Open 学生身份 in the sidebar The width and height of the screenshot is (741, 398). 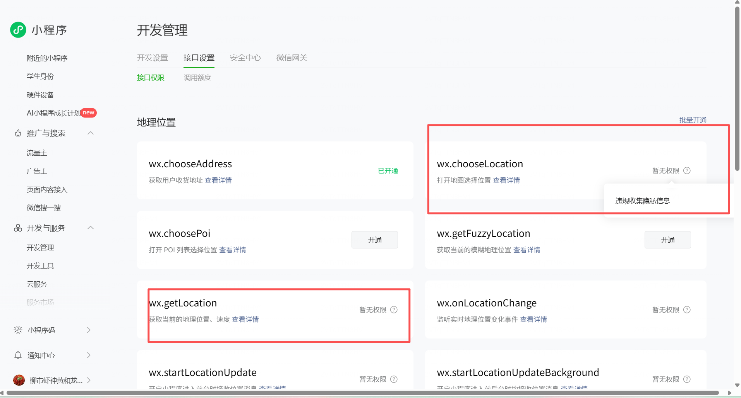pos(40,77)
